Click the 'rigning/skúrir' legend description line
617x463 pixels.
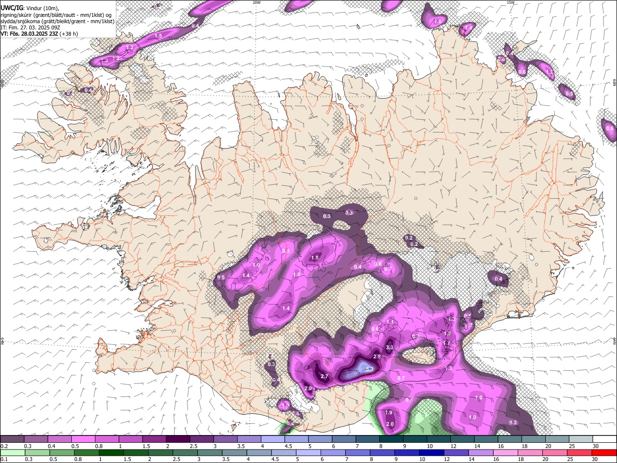pyautogui.click(x=56, y=14)
